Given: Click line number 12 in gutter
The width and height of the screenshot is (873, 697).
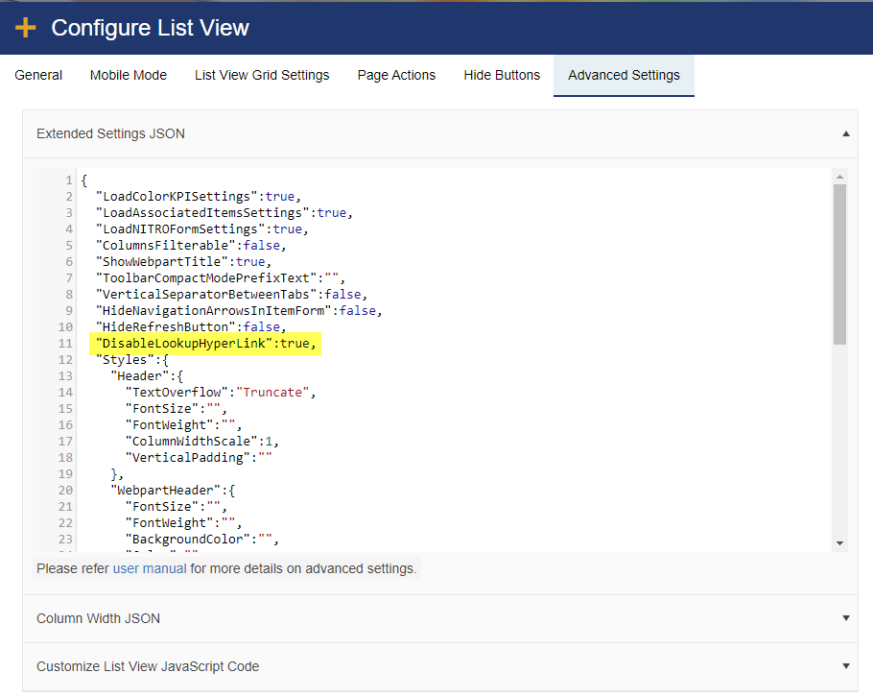Looking at the screenshot, I should [x=65, y=360].
